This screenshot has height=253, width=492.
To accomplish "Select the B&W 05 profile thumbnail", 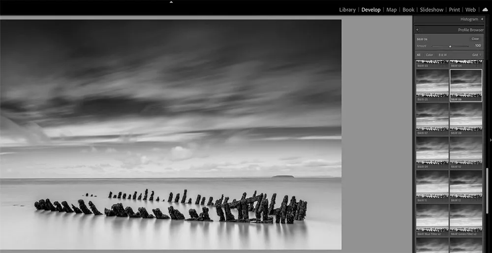I will coord(432,85).
